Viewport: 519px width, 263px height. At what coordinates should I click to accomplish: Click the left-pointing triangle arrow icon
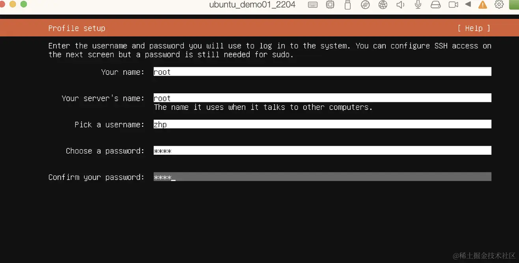point(468,4)
